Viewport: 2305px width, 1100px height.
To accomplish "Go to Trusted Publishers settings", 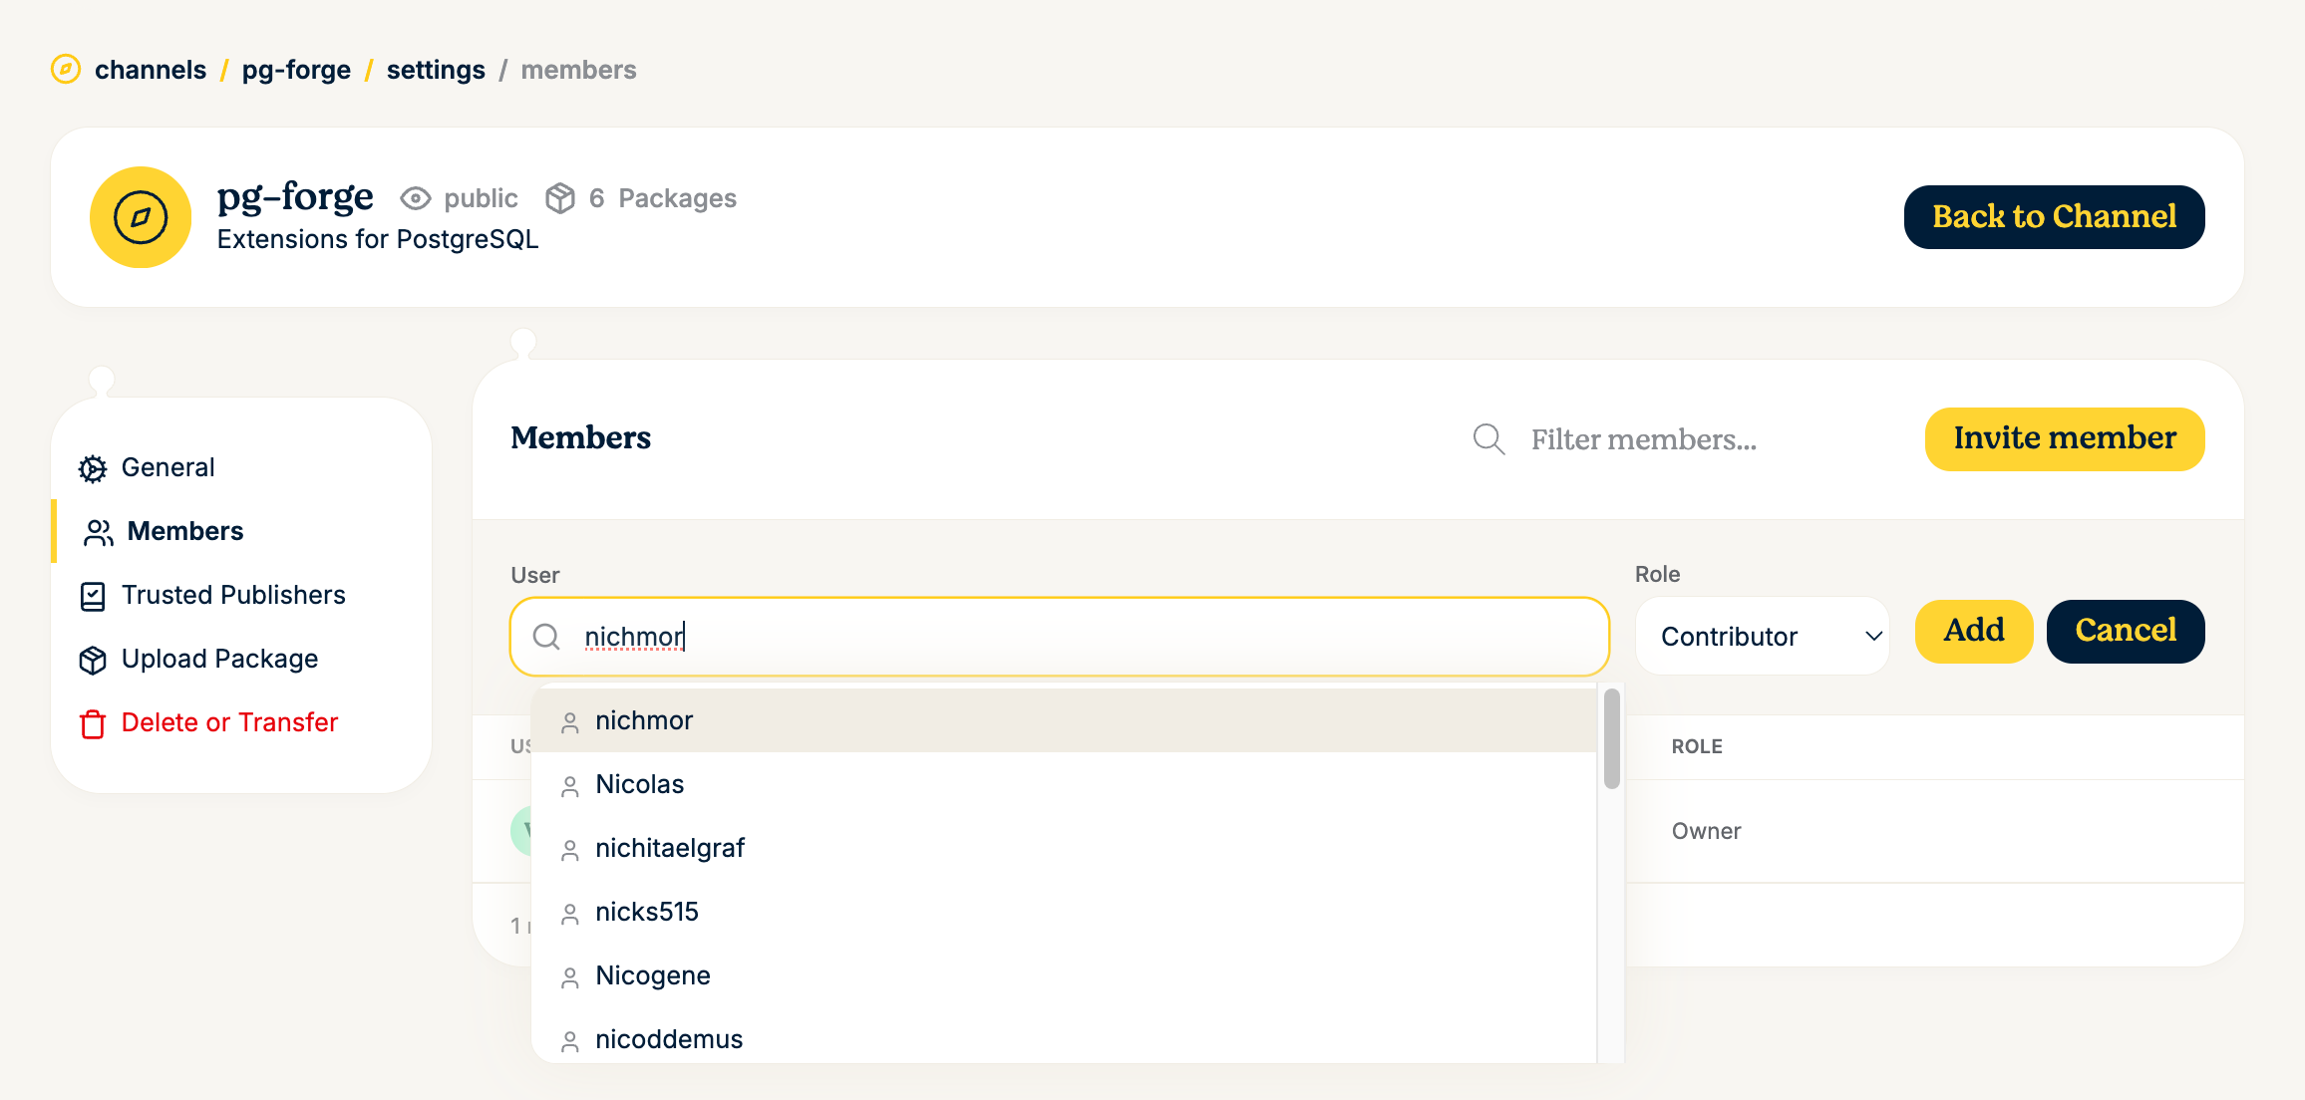I will [x=233, y=595].
